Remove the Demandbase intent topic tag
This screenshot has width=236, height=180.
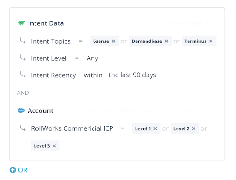[166, 41]
